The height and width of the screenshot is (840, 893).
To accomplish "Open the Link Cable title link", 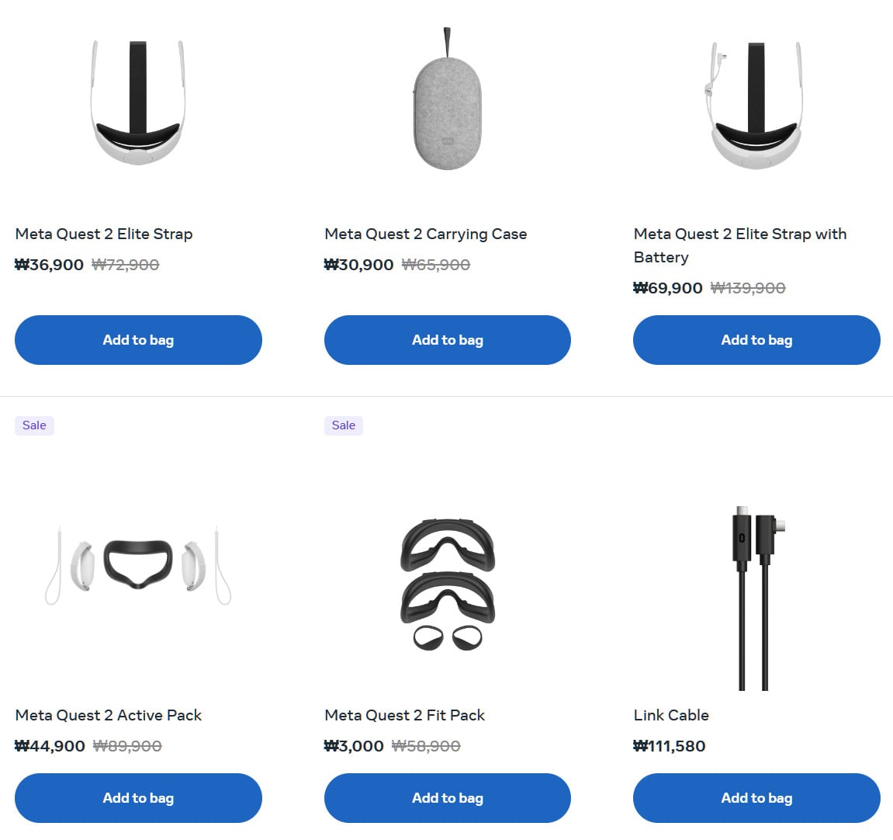I will (x=671, y=715).
